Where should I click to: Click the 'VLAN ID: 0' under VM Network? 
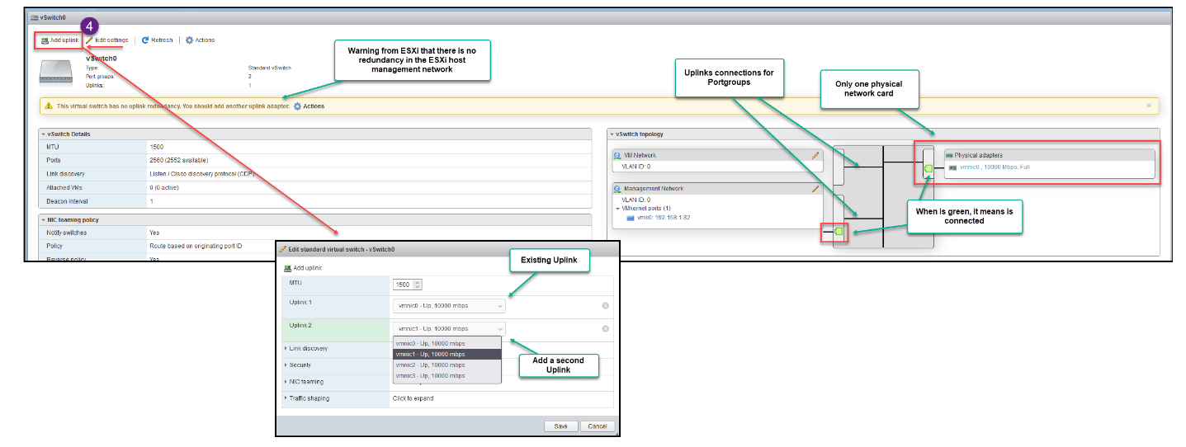(636, 167)
